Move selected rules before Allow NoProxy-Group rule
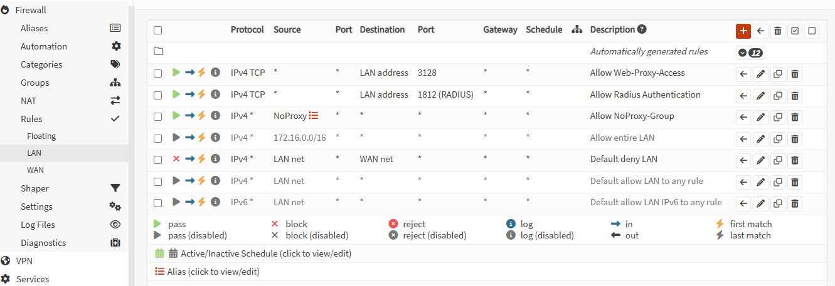The image size is (835, 286). pos(743,117)
